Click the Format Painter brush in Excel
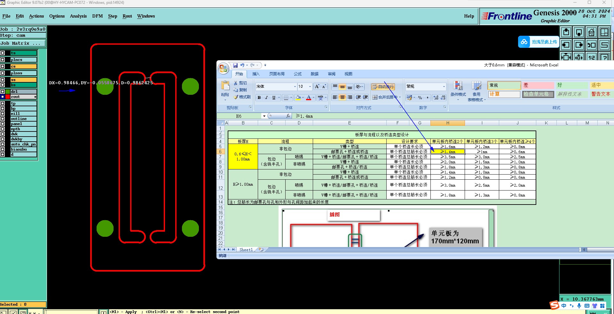 click(x=236, y=97)
